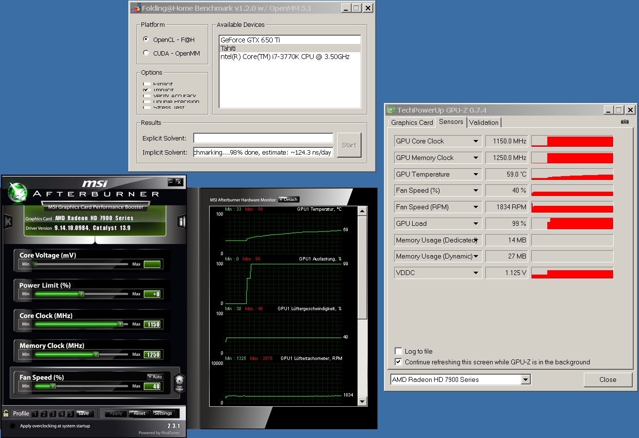Click Detach on the Hardware Monitor
This screenshot has height=438, width=639.
point(288,199)
